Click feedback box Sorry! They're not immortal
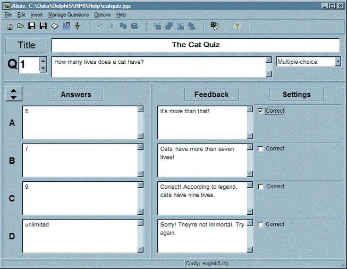 coord(202,236)
